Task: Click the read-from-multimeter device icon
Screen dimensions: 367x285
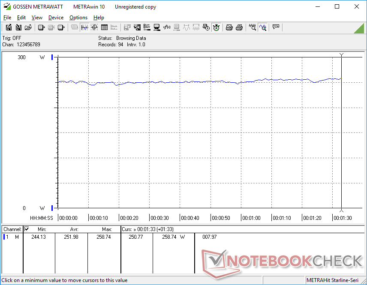Action: (x=42, y=27)
